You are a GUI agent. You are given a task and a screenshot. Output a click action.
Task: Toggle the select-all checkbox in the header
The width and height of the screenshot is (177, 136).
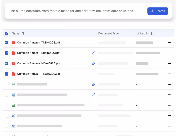(x=7, y=33)
